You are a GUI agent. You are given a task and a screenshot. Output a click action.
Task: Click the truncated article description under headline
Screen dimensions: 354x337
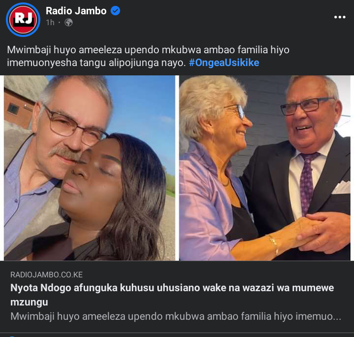pyautogui.click(x=176, y=316)
